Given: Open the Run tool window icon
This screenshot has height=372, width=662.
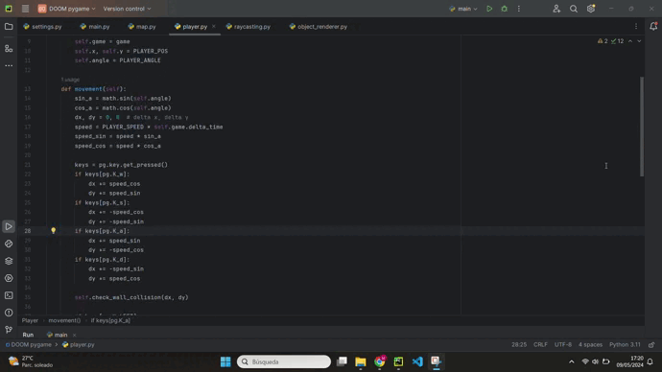Looking at the screenshot, I should 9,226.
